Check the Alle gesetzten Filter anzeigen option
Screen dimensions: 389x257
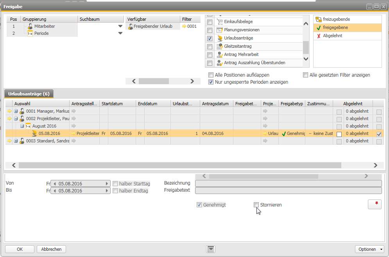tap(305, 75)
